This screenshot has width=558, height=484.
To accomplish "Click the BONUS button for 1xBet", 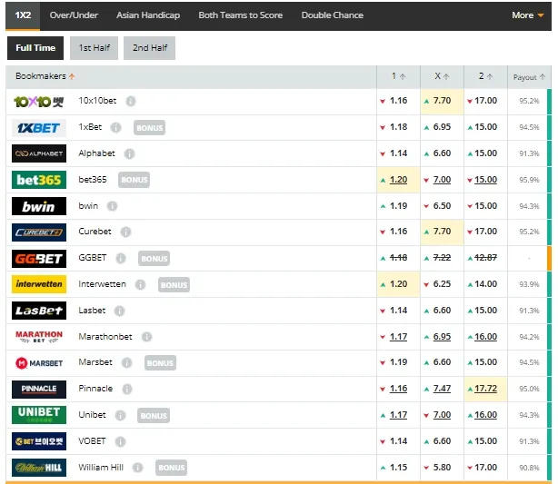I will click(149, 128).
